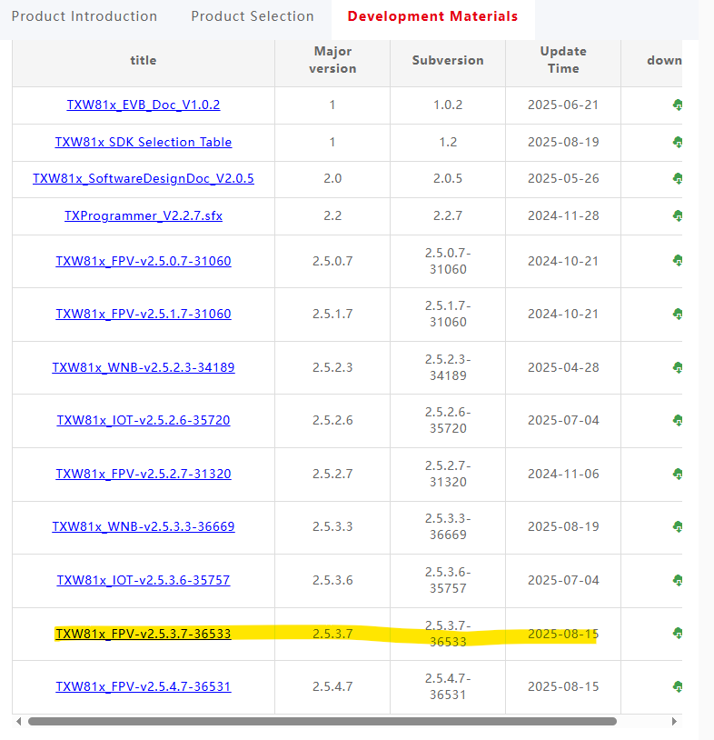
Task: Click the 'Update Time' column header
Action: coord(563,60)
